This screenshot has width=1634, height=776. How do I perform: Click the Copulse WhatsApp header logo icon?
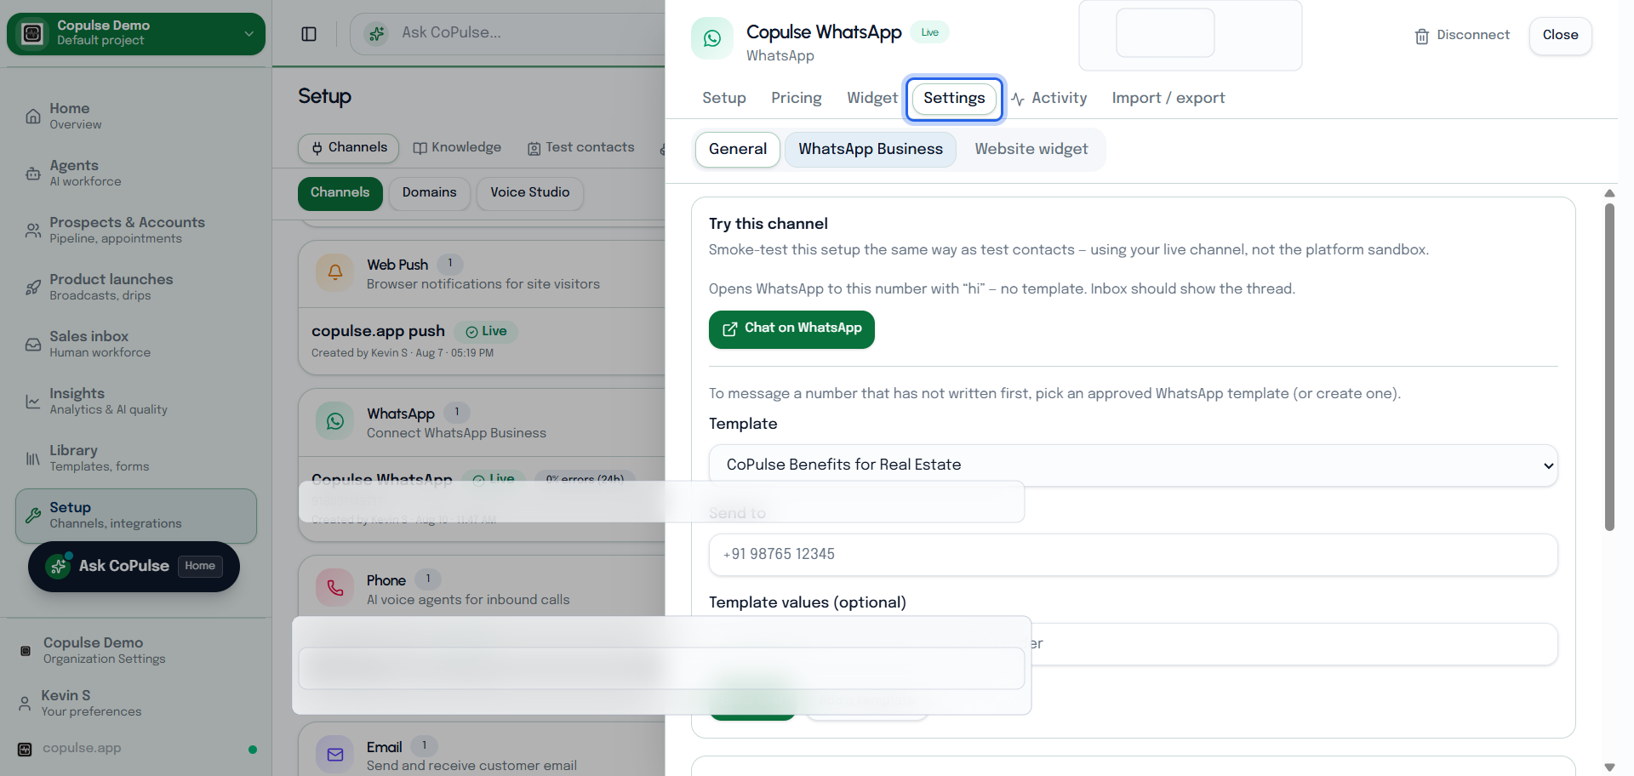pyautogui.click(x=712, y=38)
